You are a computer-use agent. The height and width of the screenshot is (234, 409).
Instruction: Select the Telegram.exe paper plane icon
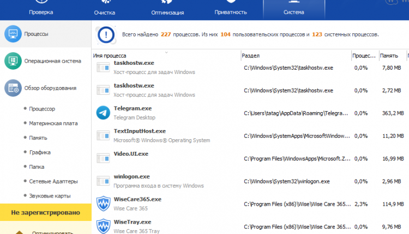(x=103, y=113)
